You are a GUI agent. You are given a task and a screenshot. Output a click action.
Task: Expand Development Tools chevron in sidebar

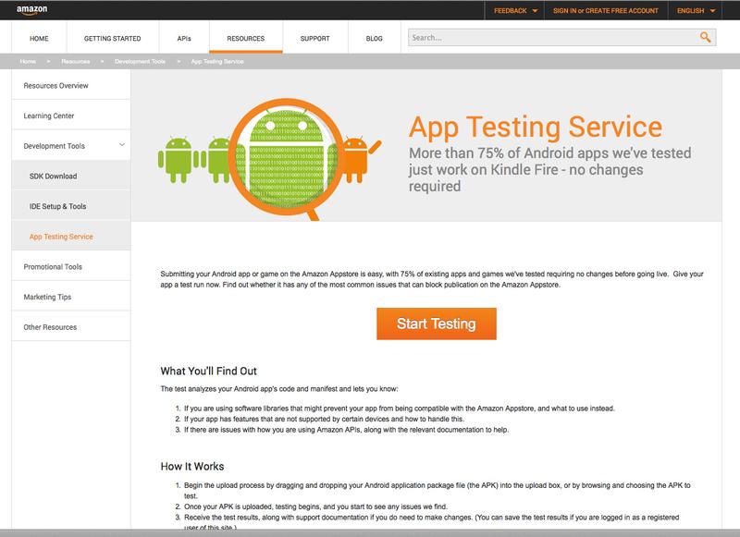[122, 145]
